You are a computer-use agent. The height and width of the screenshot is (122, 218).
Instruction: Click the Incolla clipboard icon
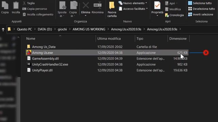[x=16, y=5]
